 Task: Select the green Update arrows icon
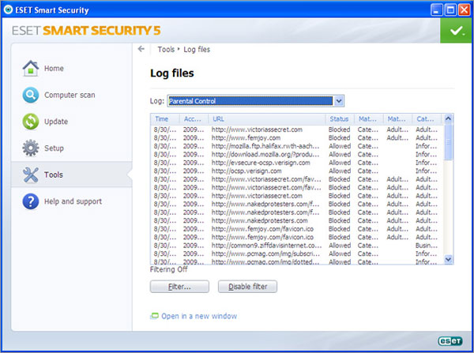pyautogui.click(x=31, y=122)
